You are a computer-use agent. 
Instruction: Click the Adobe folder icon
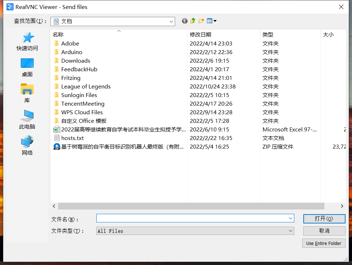click(x=57, y=43)
